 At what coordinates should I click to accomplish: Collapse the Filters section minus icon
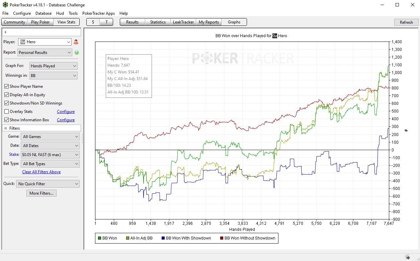coord(6,128)
